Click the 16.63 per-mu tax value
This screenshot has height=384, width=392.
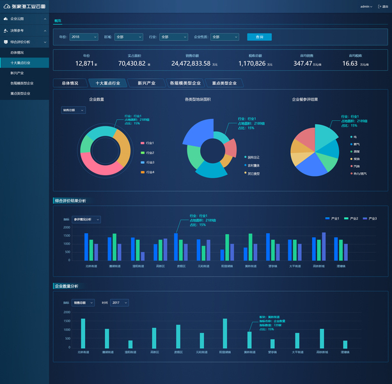point(350,63)
